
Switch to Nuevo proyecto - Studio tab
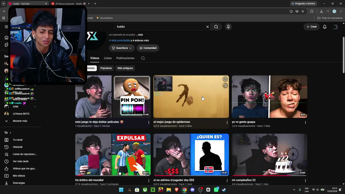(70, 4)
